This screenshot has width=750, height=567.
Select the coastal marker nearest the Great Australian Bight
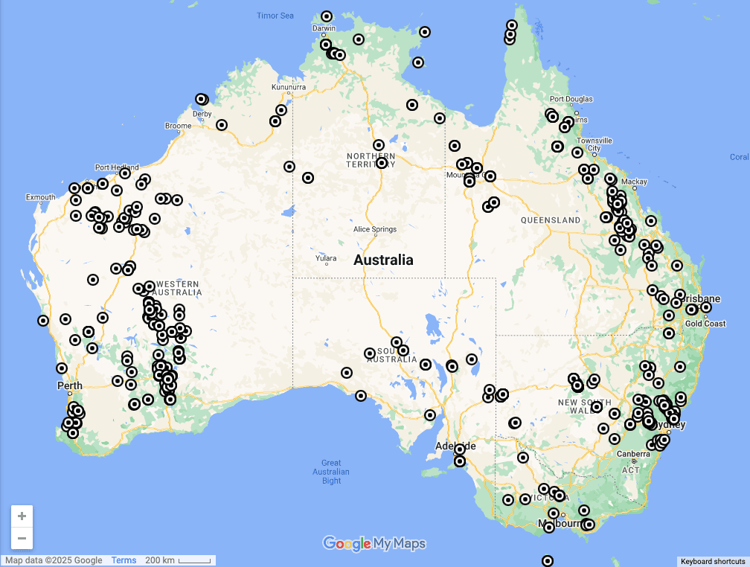tap(361, 396)
